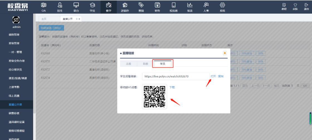Click 删除 for channel 692670
The width and height of the screenshot is (312, 140).
[x=260, y=62]
